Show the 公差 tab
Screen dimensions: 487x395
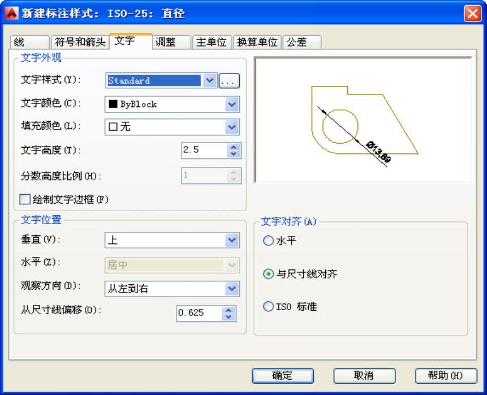coord(302,42)
